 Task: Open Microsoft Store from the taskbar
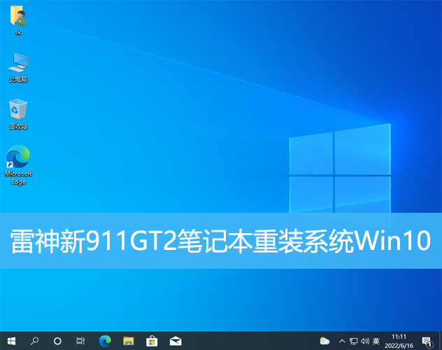(151, 341)
